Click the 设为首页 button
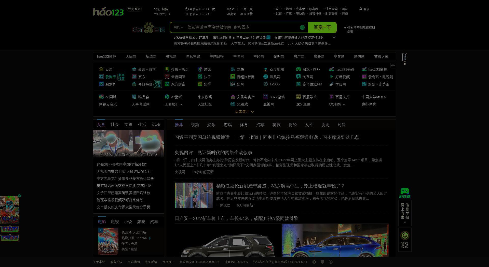 pyautogui.click(x=134, y=9)
